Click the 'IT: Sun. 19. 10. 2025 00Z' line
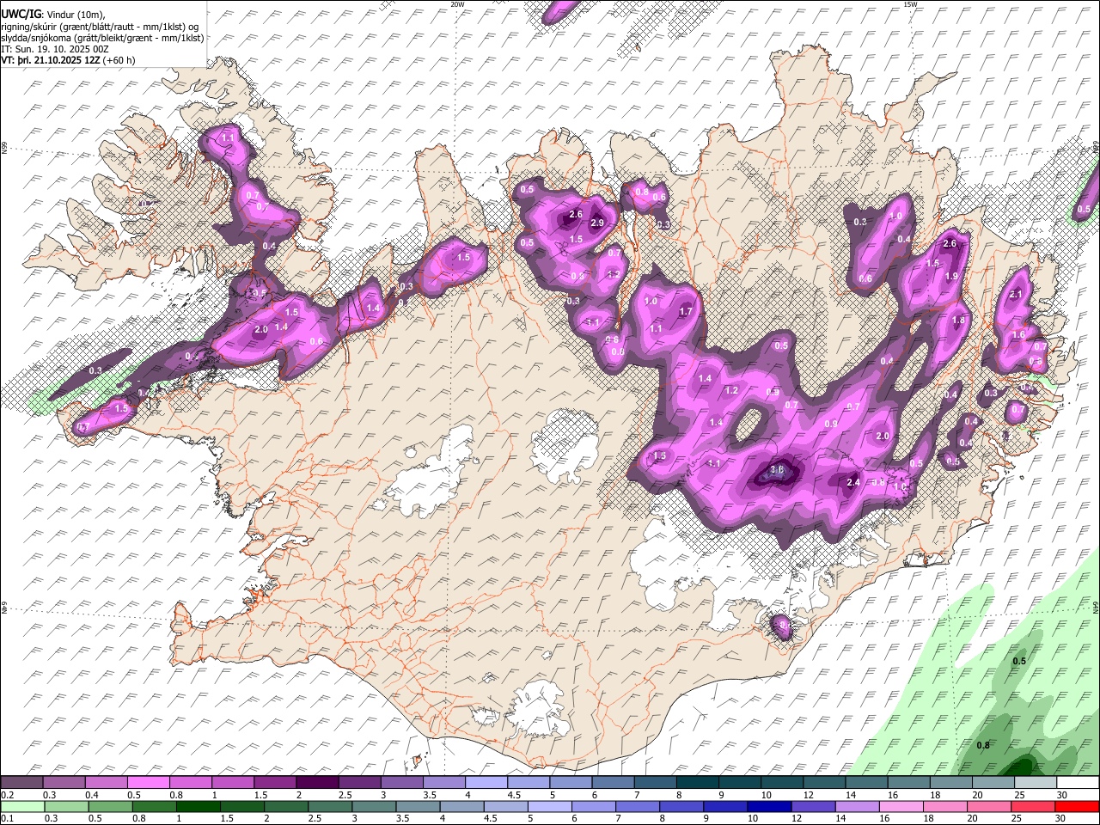Image resolution: width=1100 pixels, height=825 pixels. click(x=55, y=50)
